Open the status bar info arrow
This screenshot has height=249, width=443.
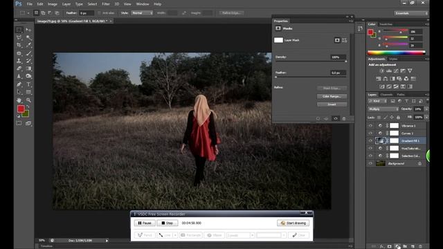point(107,241)
